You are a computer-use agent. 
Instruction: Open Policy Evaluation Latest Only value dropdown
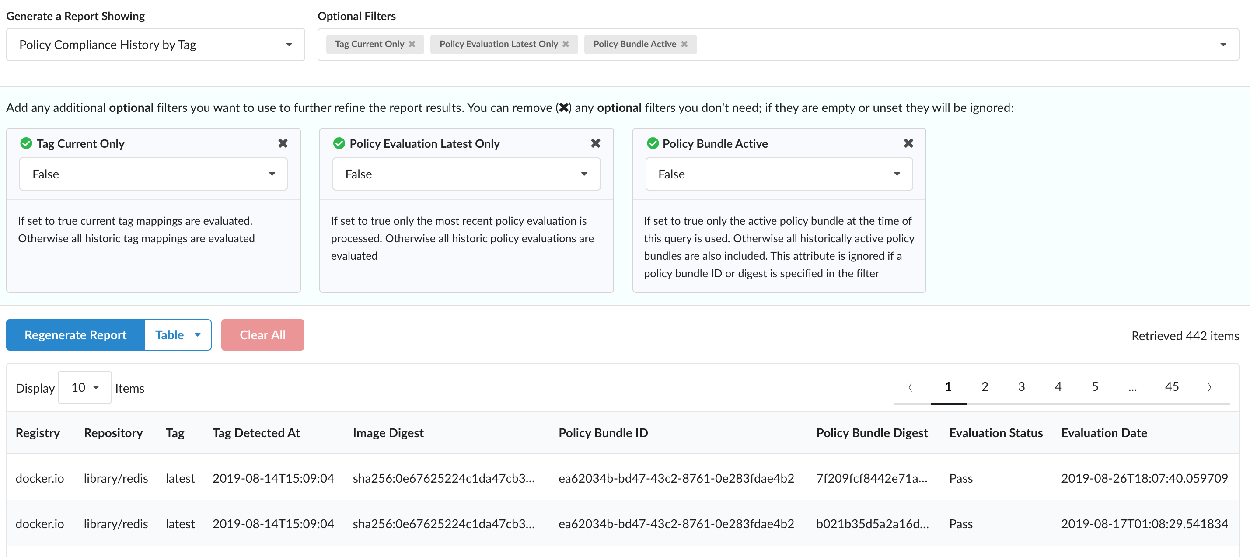[466, 174]
